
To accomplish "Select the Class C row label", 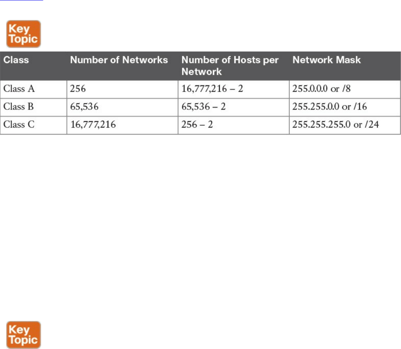I will click(x=33, y=125).
